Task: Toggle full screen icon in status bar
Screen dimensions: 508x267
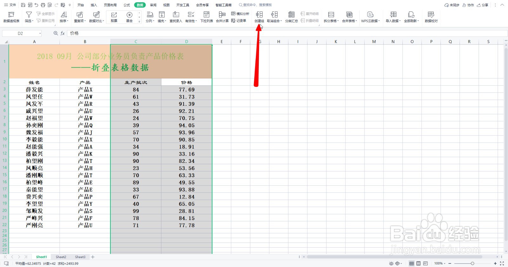Action: coord(502,264)
